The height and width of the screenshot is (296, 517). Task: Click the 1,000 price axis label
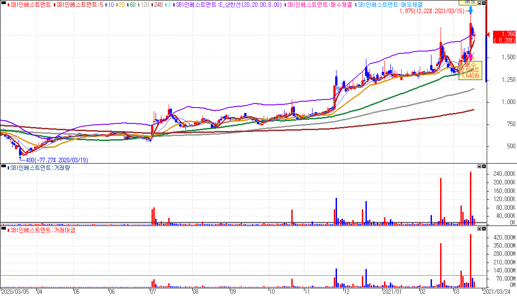(x=508, y=102)
